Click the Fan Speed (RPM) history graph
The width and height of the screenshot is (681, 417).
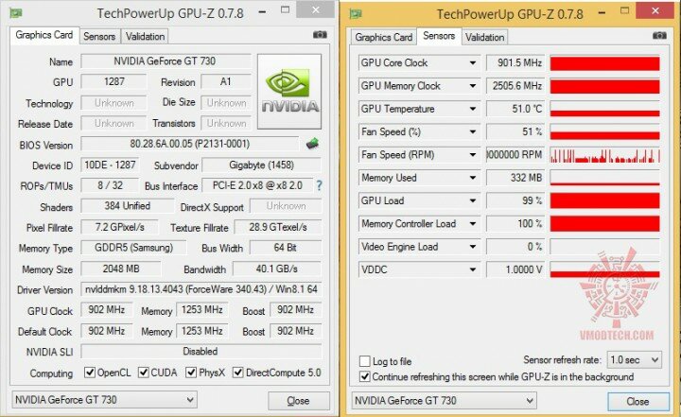tap(604, 155)
